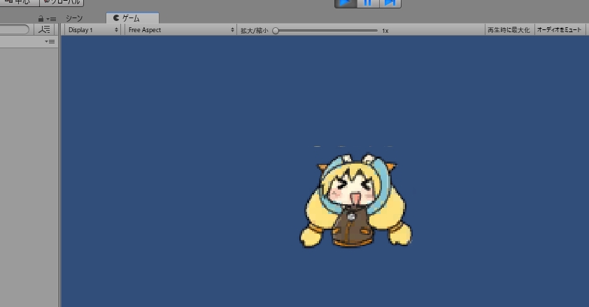Open the Free Aspect dropdown
This screenshot has width=589, height=307.
click(180, 30)
